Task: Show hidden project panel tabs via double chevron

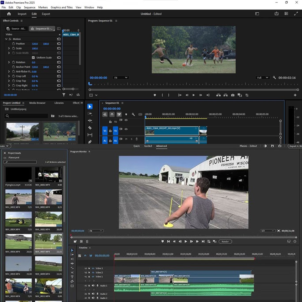Action: tap(82, 103)
